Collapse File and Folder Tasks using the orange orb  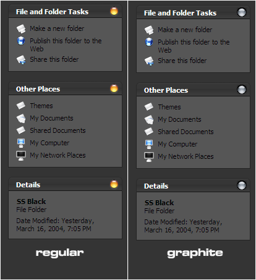pos(114,11)
